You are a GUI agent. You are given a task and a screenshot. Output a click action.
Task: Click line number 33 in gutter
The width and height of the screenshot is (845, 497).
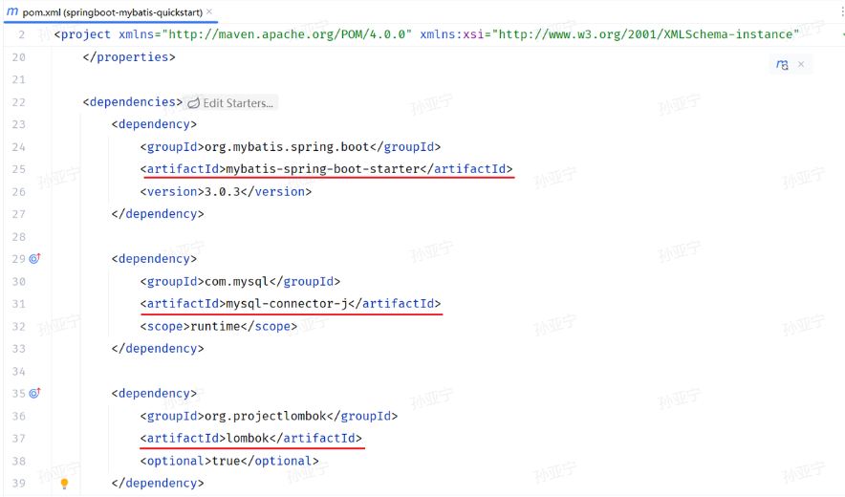coord(19,349)
